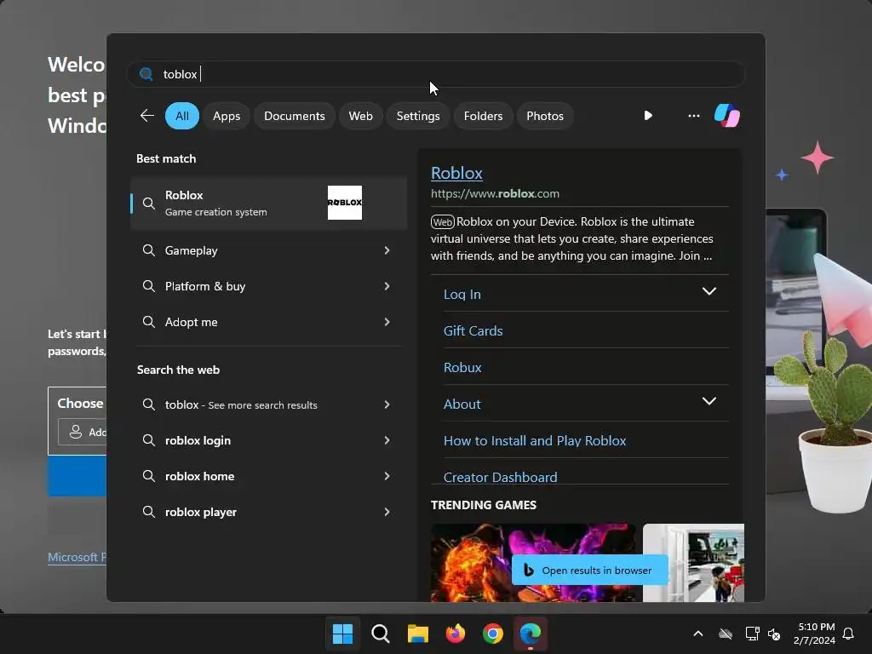Choose the Adopt me suggestion
The image size is (872, 654).
pos(269,322)
